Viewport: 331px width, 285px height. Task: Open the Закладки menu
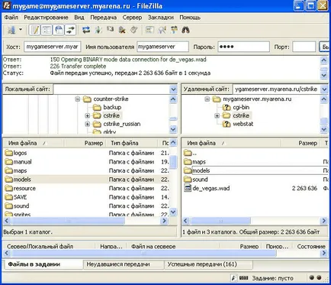tap(161, 18)
